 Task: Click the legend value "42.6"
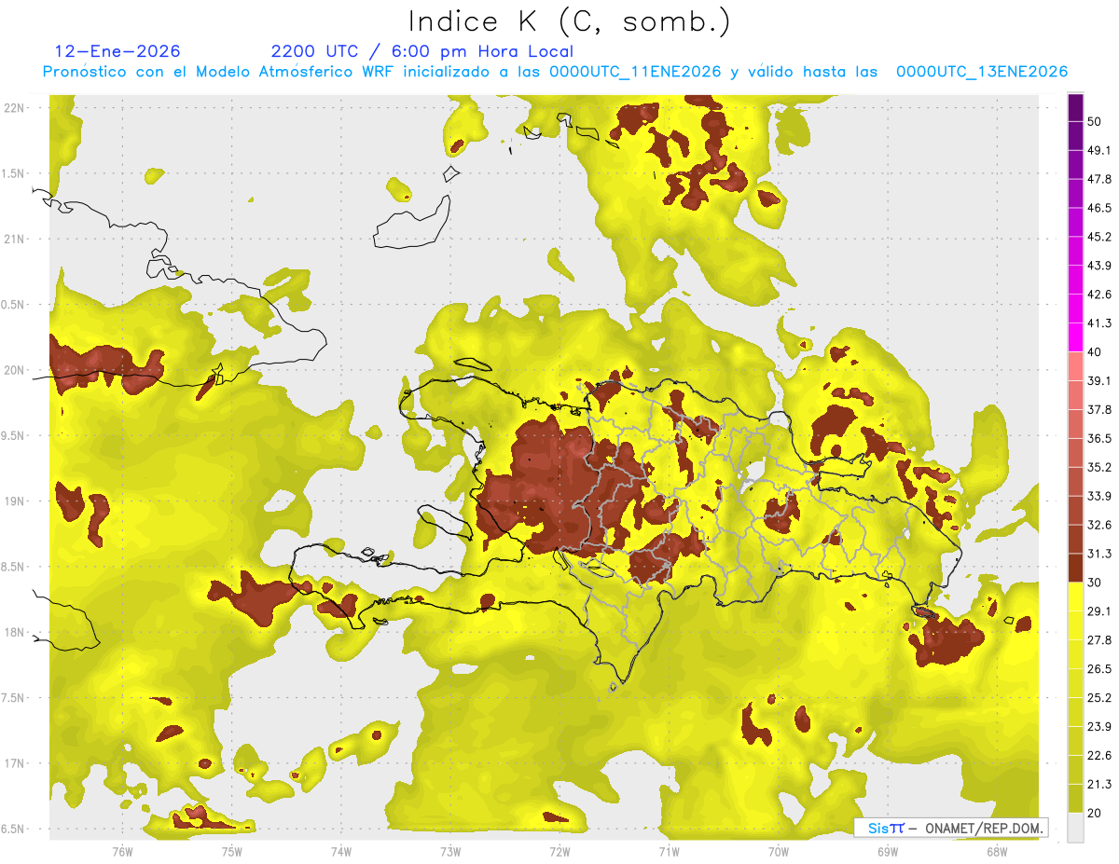click(x=1099, y=295)
